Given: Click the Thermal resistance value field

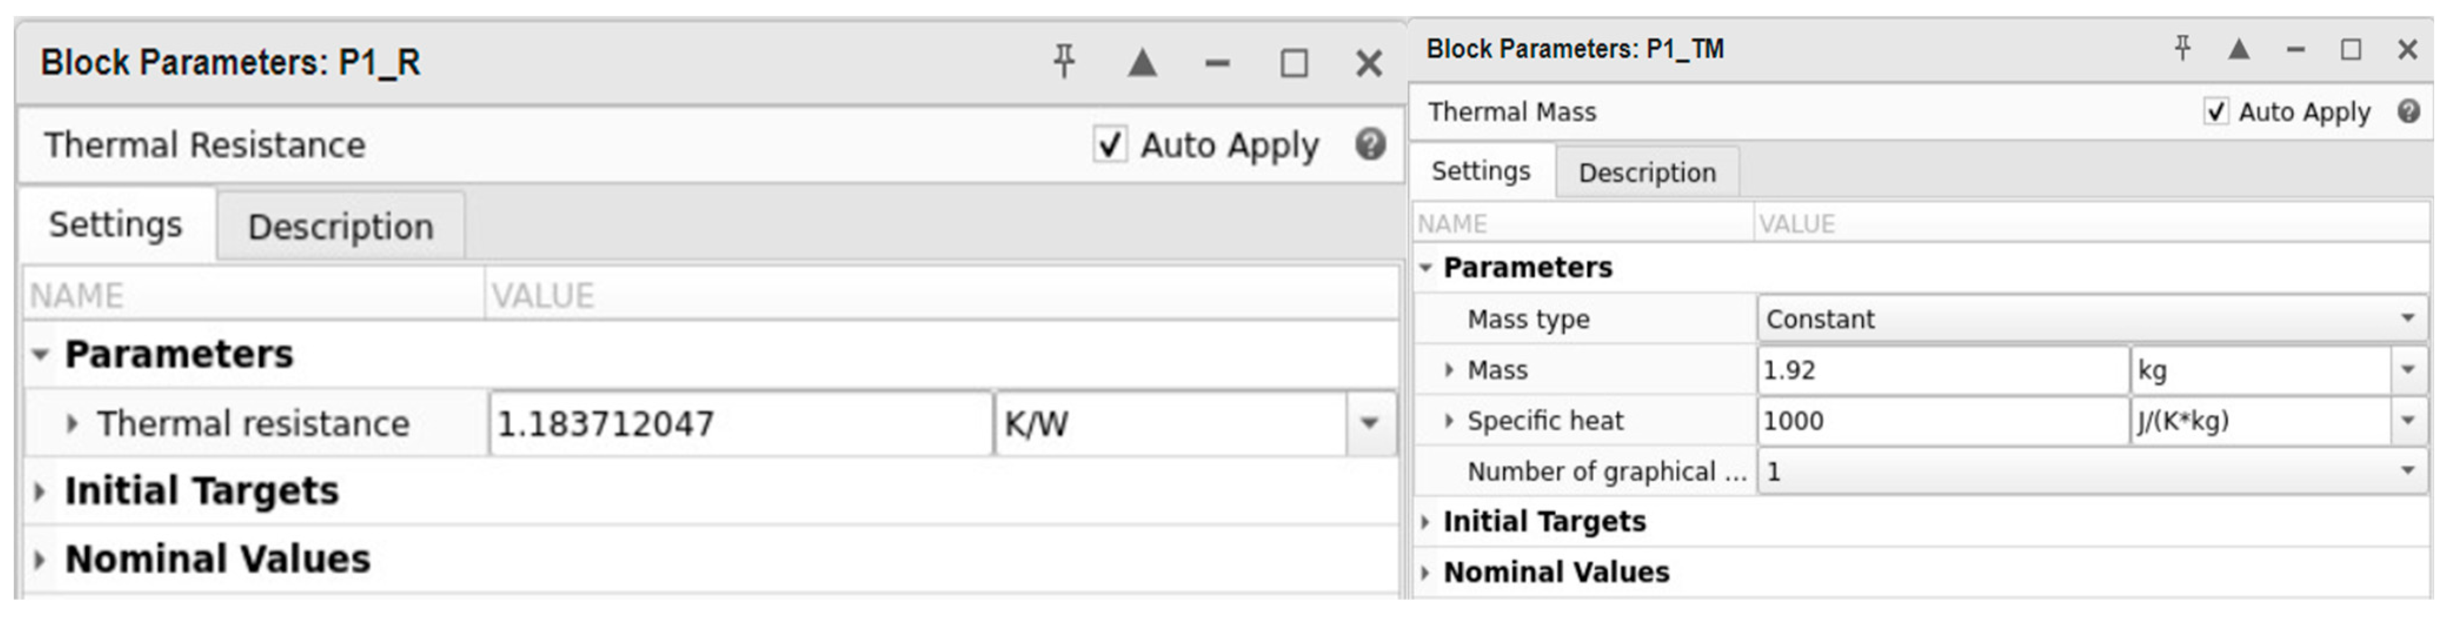Looking at the screenshot, I should click(x=740, y=423).
